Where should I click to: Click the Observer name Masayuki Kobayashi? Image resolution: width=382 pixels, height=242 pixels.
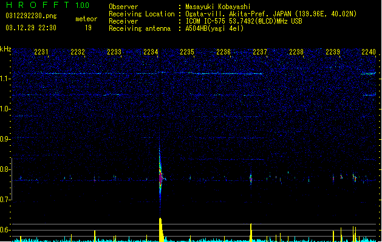[218, 7]
